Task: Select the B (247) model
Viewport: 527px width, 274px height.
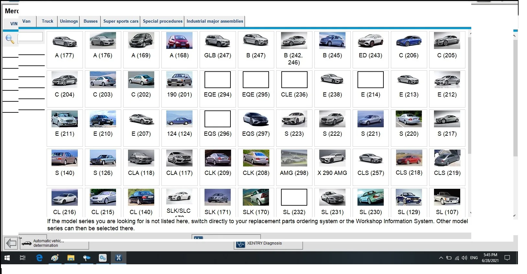Action: coord(256,50)
